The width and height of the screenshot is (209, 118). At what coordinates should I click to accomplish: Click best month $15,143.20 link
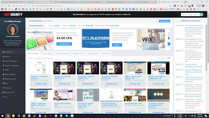point(114,26)
